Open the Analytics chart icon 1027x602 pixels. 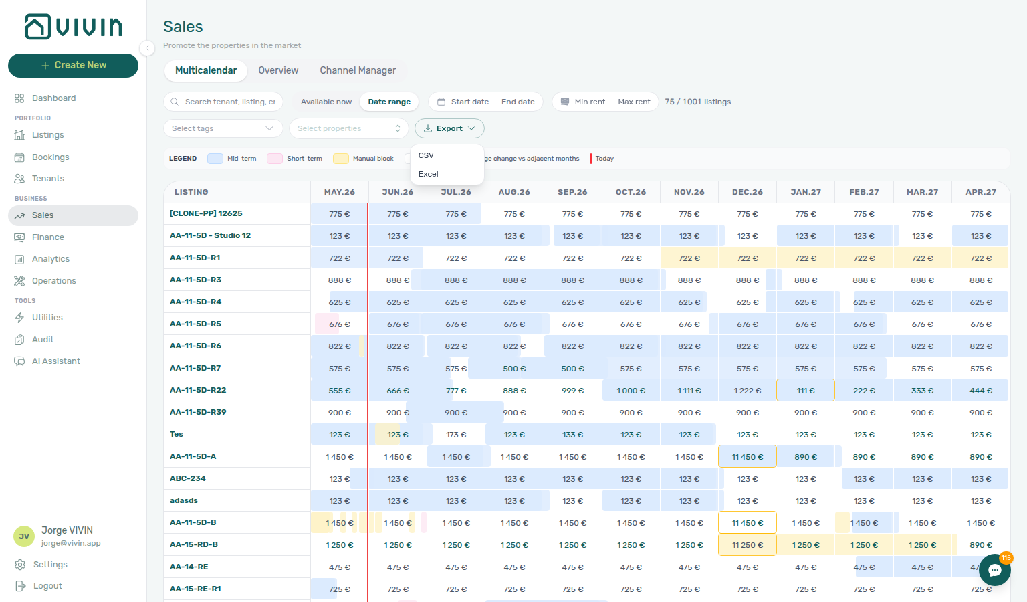19,259
